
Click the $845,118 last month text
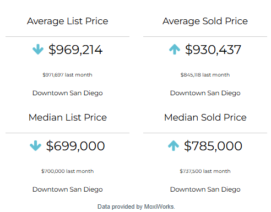[205, 75]
